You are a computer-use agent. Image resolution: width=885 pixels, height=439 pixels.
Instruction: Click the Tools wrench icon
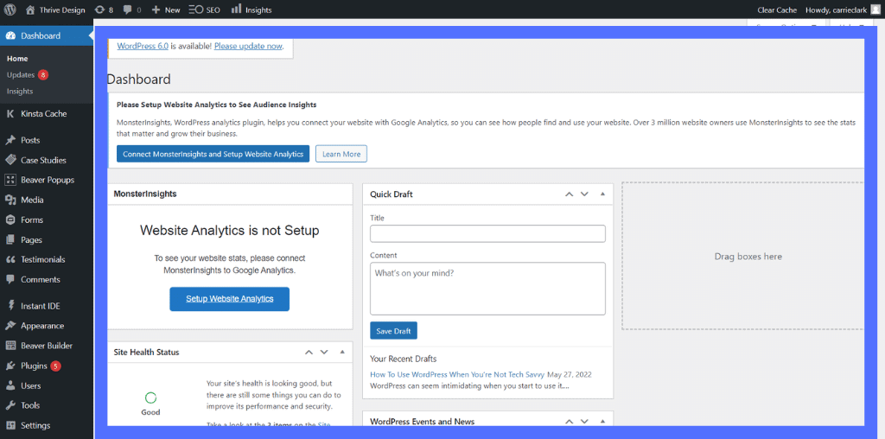[10, 405]
